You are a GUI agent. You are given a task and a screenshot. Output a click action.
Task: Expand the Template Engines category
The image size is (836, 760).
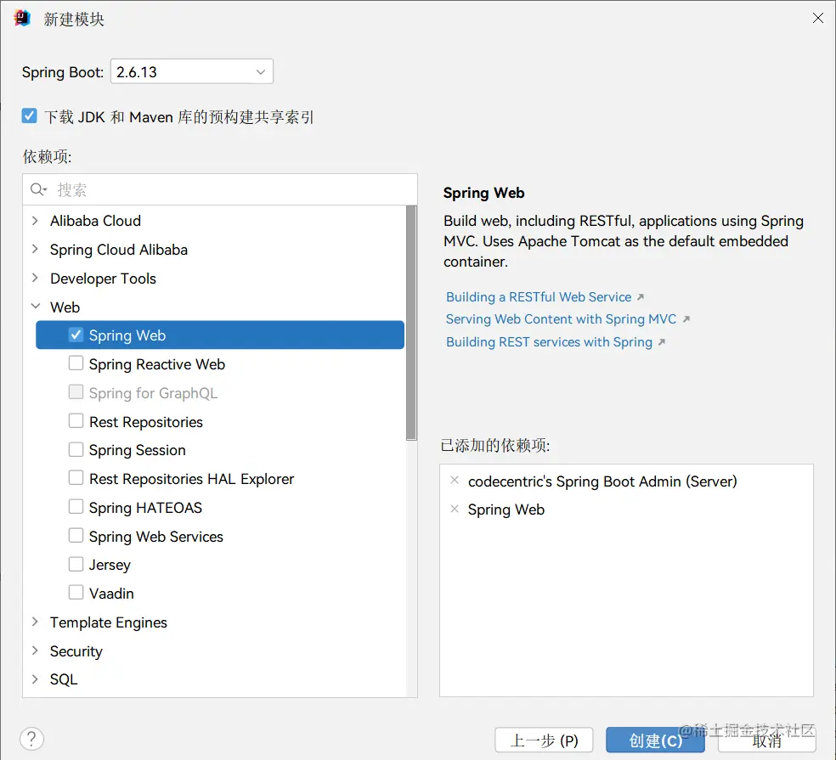coord(35,622)
